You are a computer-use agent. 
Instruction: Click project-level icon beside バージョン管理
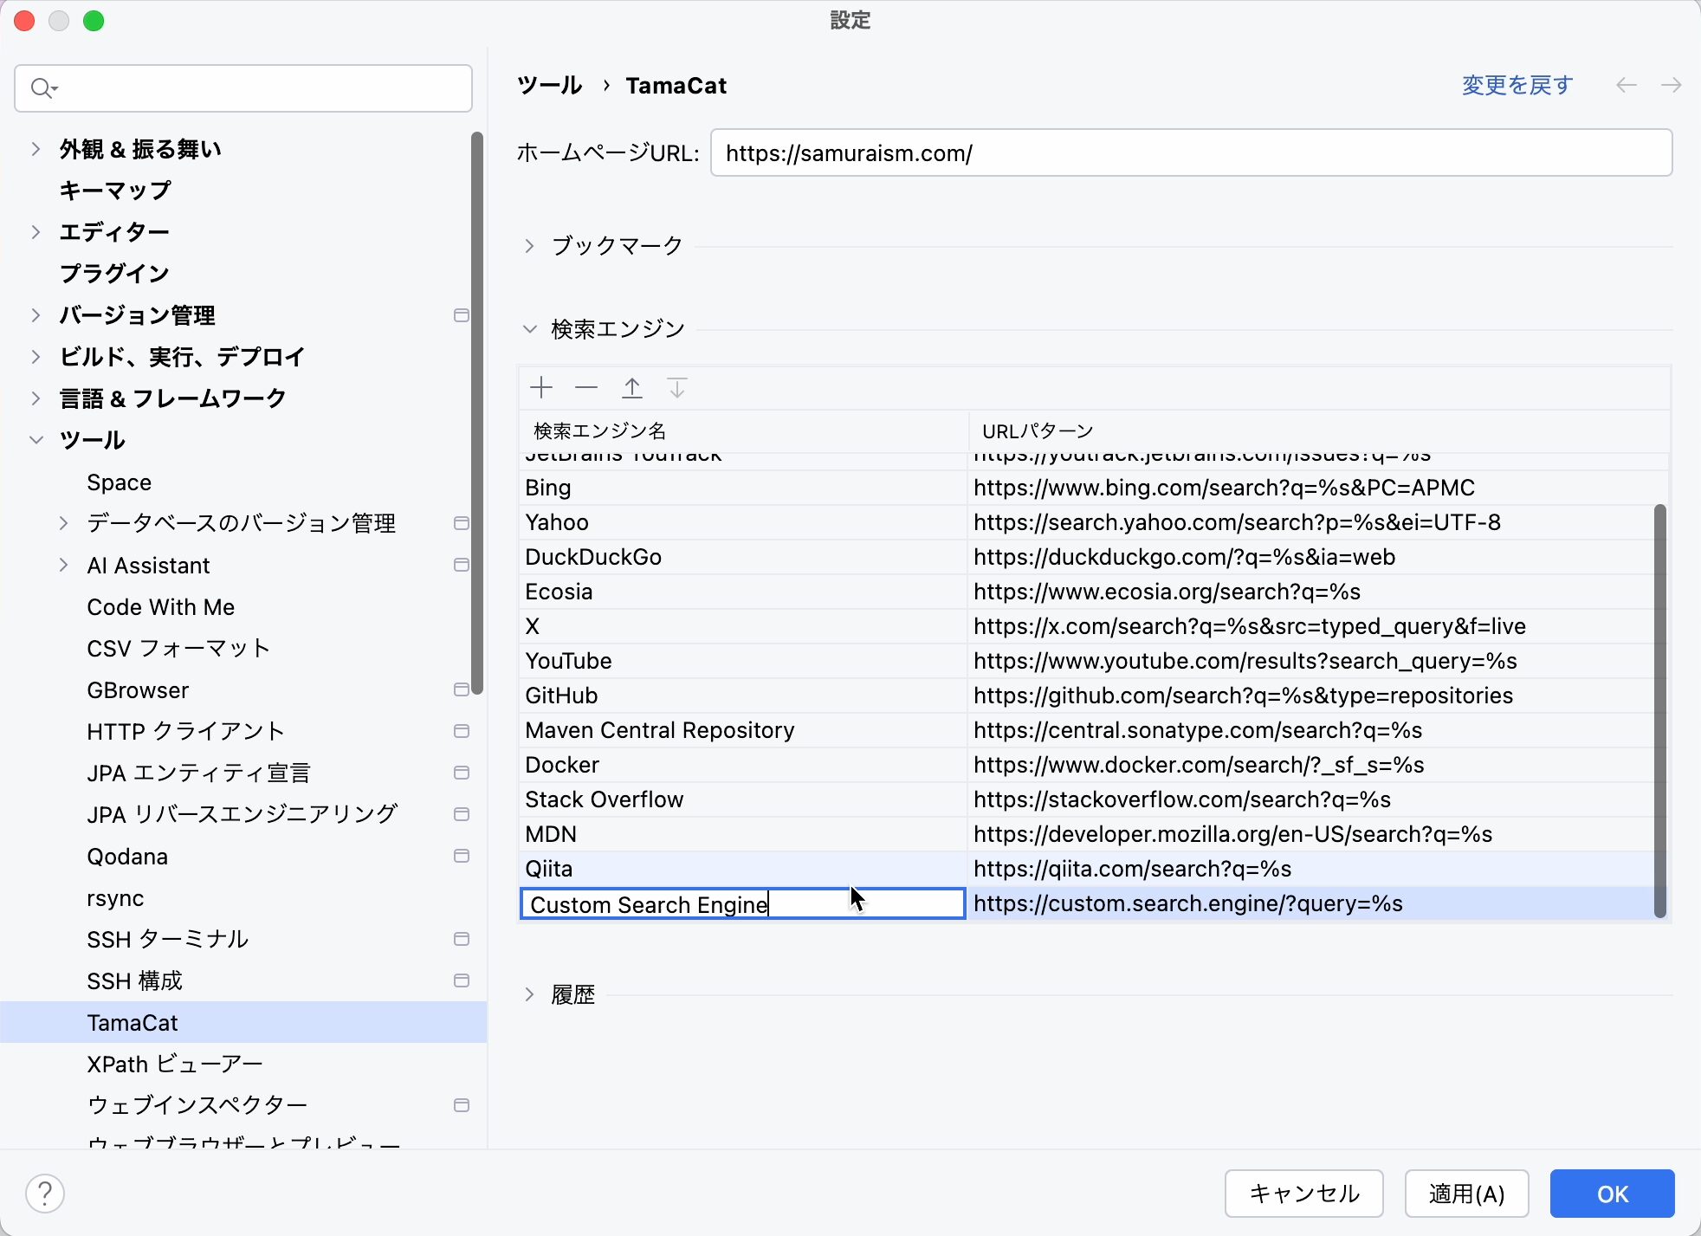pos(462,315)
